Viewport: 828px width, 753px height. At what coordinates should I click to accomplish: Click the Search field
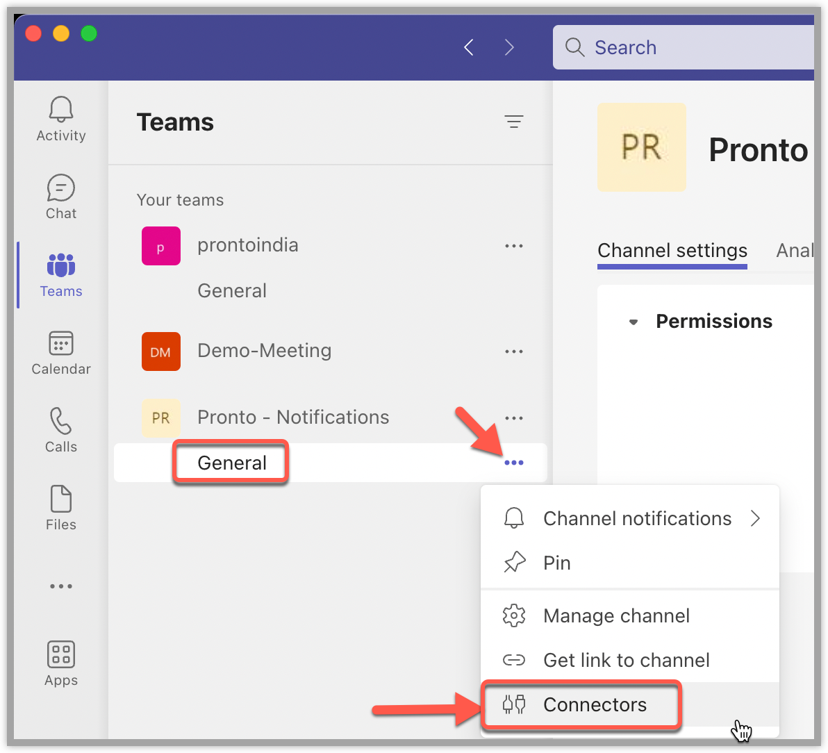(684, 47)
